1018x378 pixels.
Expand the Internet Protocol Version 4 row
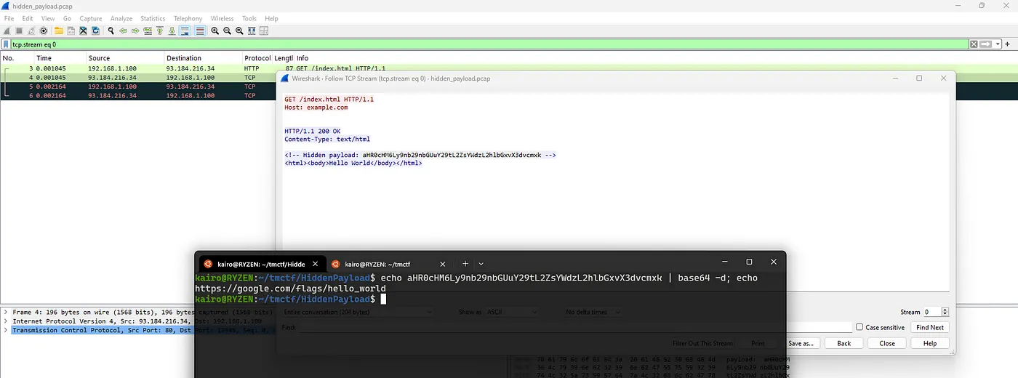click(x=6, y=321)
